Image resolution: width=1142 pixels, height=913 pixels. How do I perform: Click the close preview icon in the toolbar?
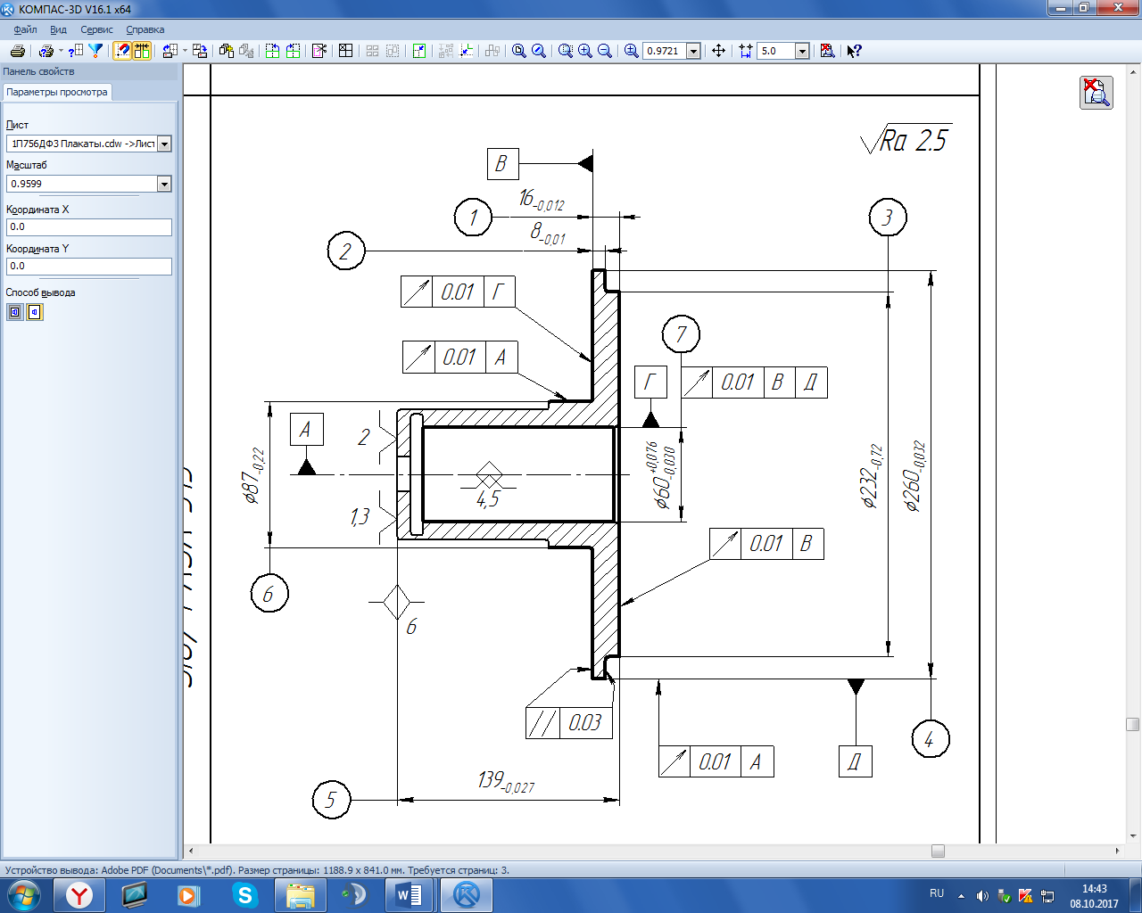pyautogui.click(x=827, y=51)
